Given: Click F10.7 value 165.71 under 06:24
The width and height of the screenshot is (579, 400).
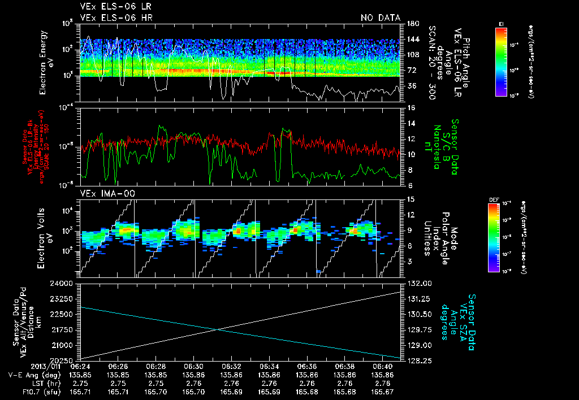Looking at the screenshot, I should coord(80,392).
